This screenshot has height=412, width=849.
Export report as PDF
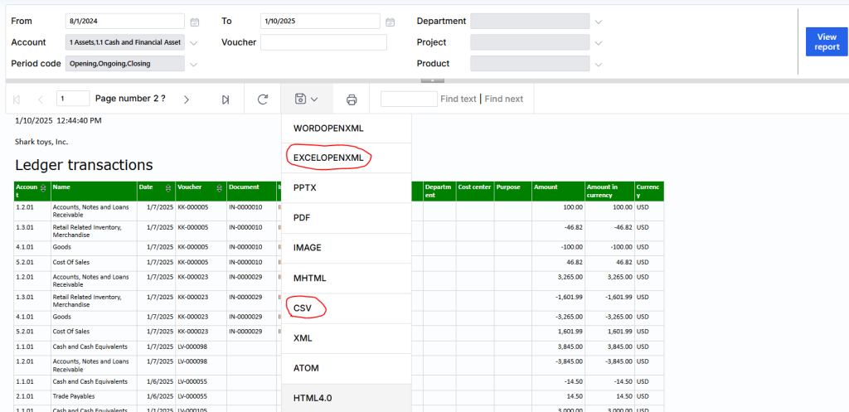pyautogui.click(x=303, y=218)
